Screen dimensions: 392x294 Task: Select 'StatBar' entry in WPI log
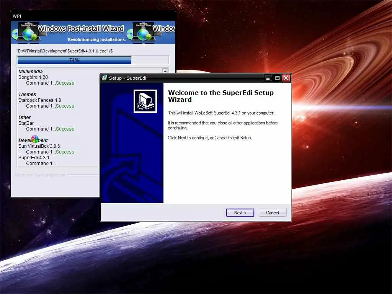point(26,123)
